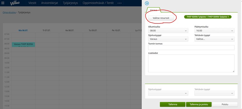Click the Pe 10.07. day header

116,30
